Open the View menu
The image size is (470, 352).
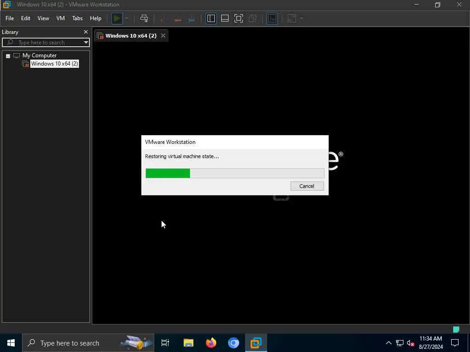[x=43, y=18]
